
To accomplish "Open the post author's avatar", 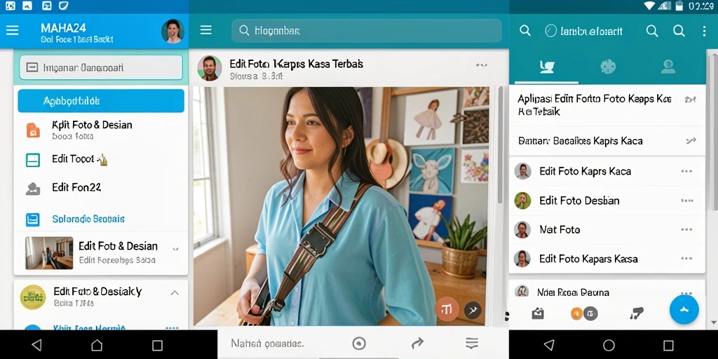I will pos(210,68).
